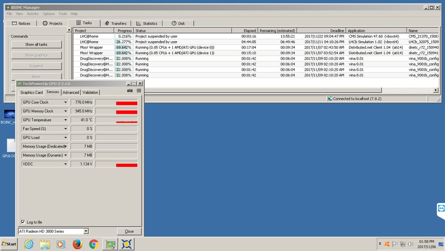Click the GPU-Z title bar icon
This screenshot has height=251, width=445.
20,84
